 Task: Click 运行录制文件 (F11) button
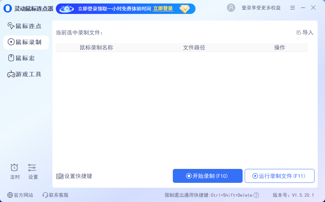tap(279, 176)
